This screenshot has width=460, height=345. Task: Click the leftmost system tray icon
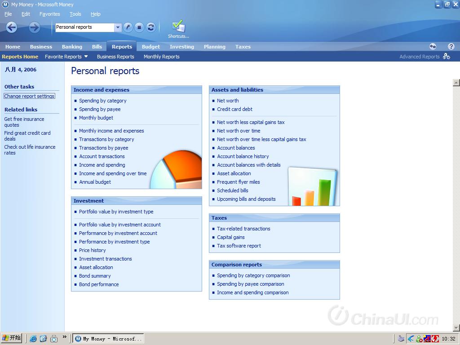(401, 339)
